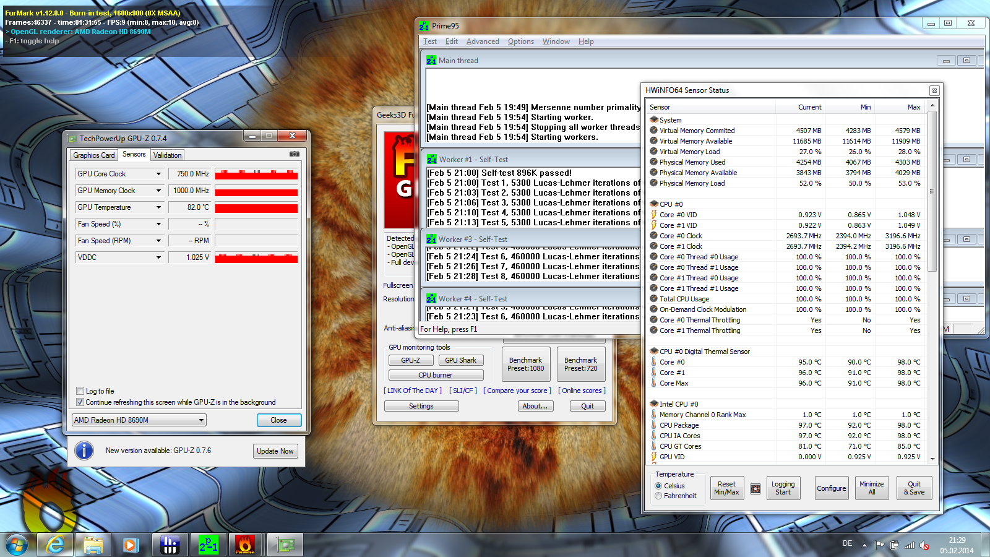Open the fan control icon button in HWiNFO64

[755, 489]
